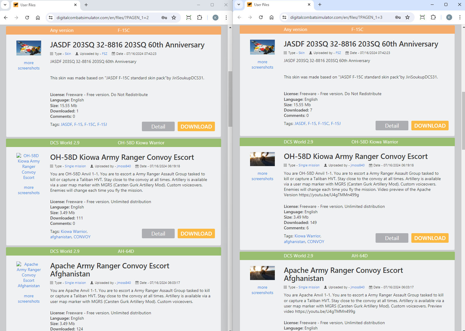Open site information icon in left window address bar
Screen dimensions: 465x331
tap(51, 18)
